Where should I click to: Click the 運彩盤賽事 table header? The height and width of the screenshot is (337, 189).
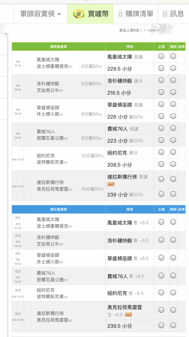point(59,209)
